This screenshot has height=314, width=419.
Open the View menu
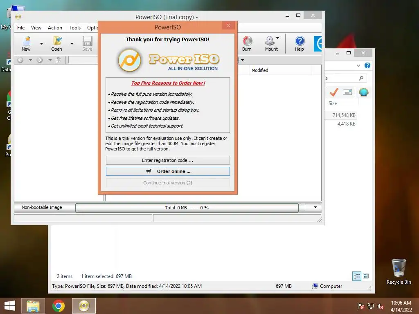pyautogui.click(x=36, y=27)
